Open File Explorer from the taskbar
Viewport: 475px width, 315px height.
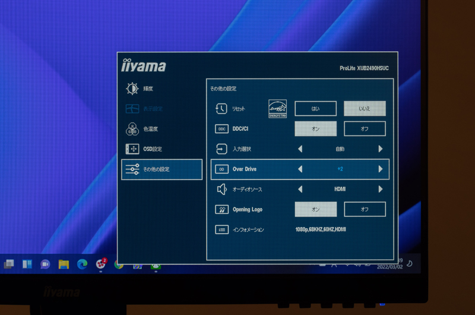[64, 264]
